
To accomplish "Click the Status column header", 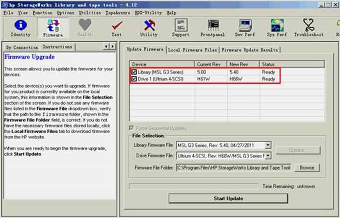I will [292, 64].
